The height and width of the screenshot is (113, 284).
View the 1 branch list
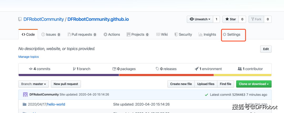(82, 69)
